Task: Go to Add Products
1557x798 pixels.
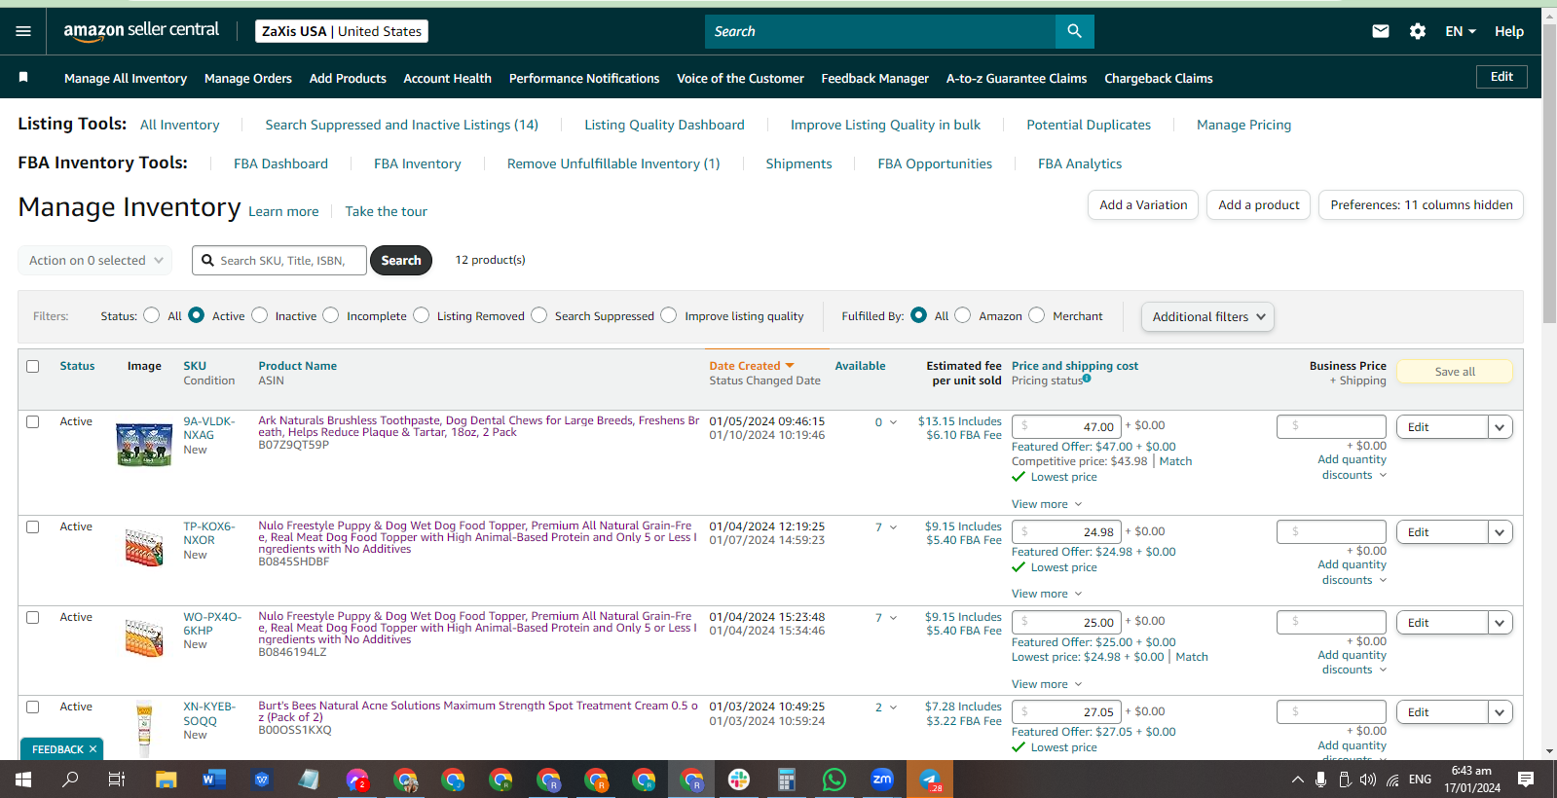Action: tap(348, 78)
